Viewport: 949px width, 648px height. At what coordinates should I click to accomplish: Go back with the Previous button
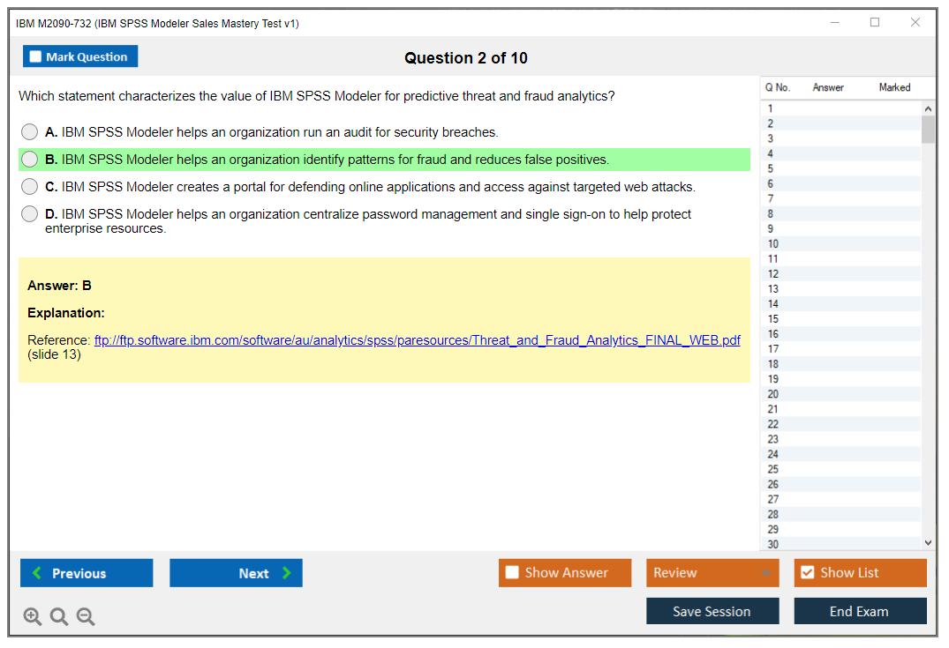(87, 573)
